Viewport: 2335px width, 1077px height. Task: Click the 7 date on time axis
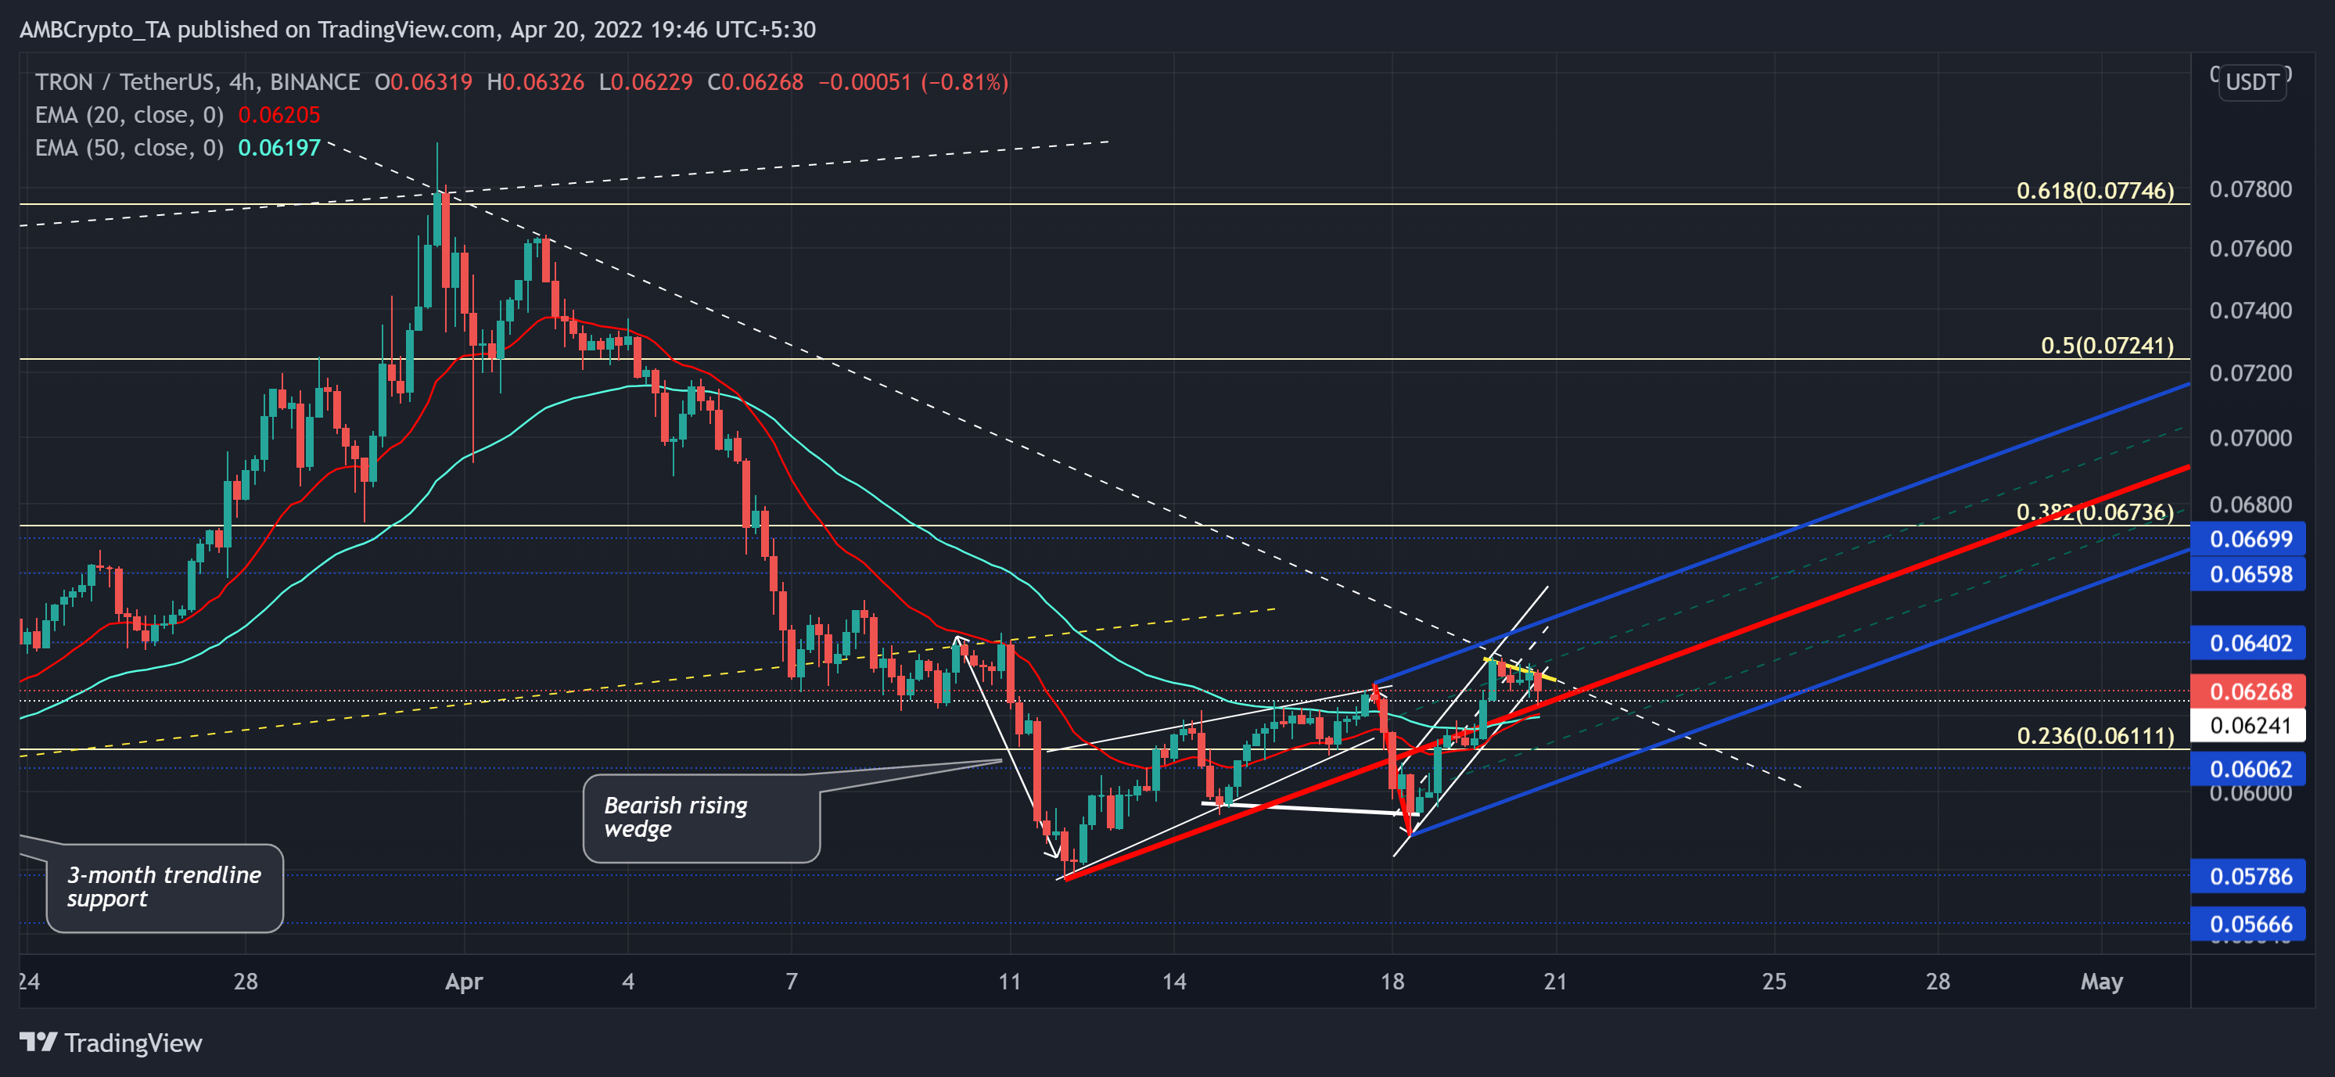pos(792,981)
